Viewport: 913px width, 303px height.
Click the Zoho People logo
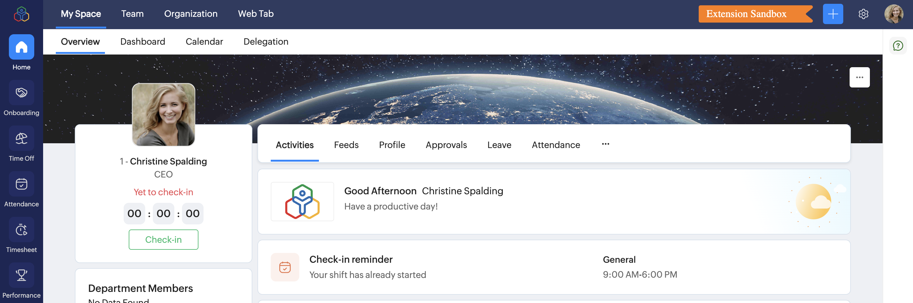[x=21, y=14]
